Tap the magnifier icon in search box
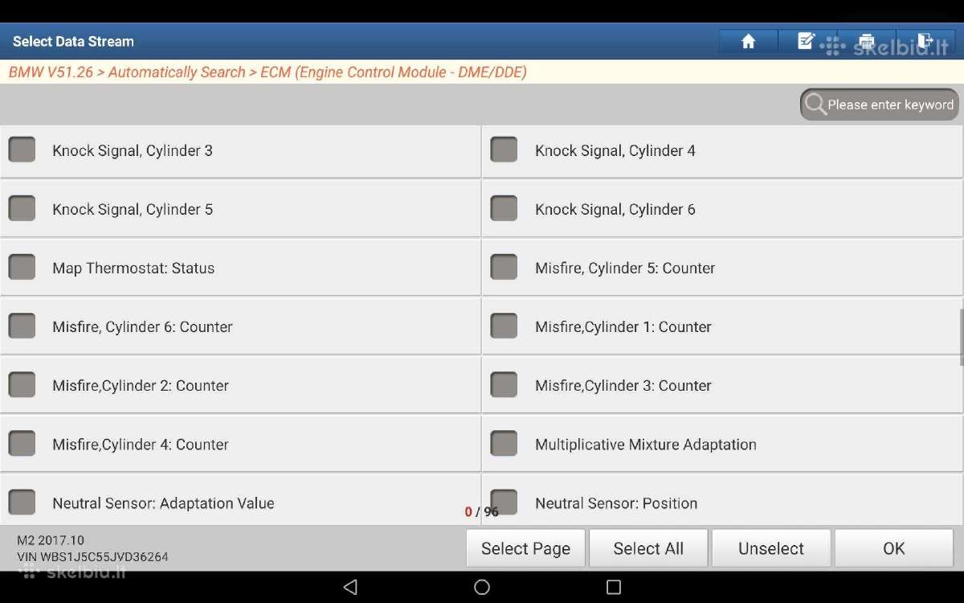964x603 pixels. [815, 105]
